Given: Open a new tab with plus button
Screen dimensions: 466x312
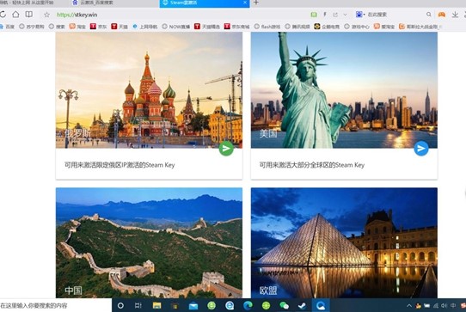Looking at the screenshot, I should (x=256, y=3).
